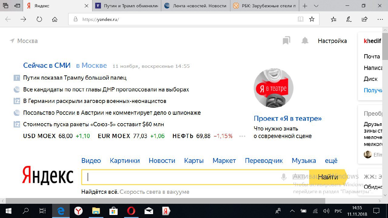388x218 pixels.
Task: Click into the Yandex search field
Action: 182,177
